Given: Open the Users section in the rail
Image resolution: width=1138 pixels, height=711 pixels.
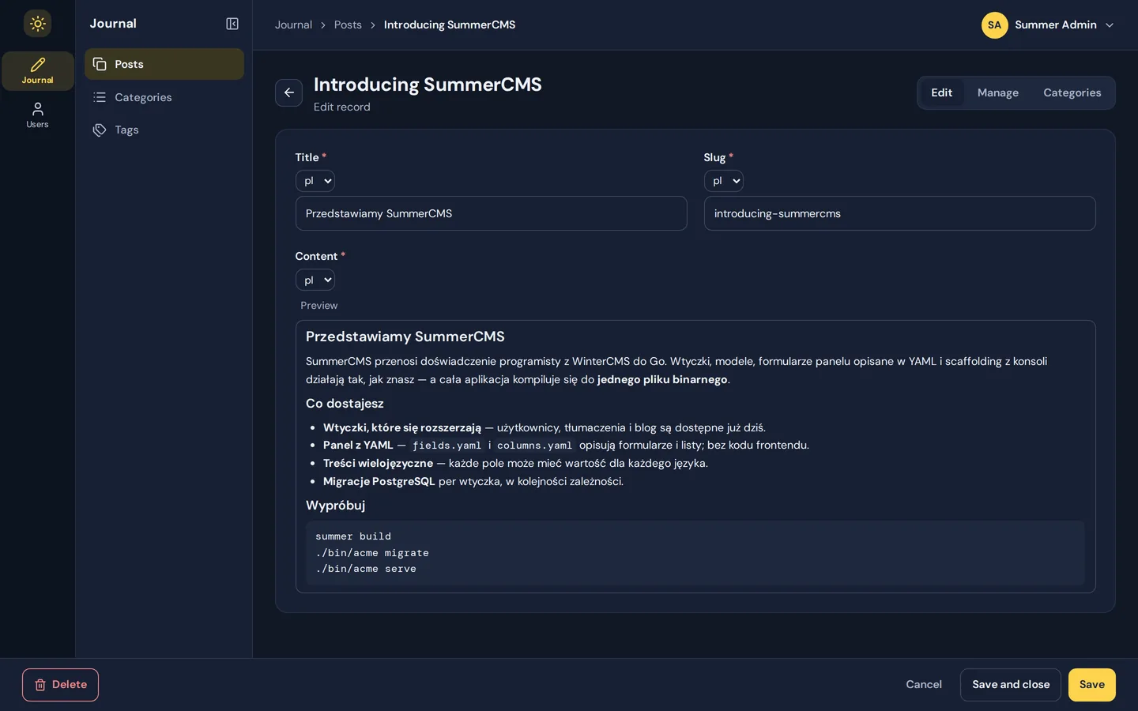Looking at the screenshot, I should (x=37, y=115).
